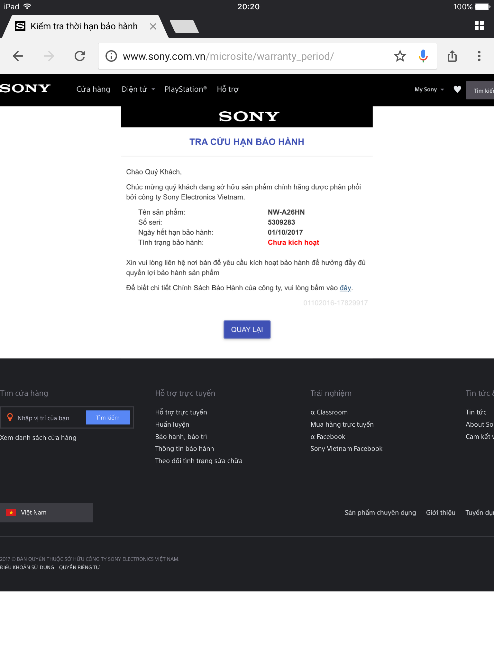This screenshot has width=494, height=659.
Task: Click the blue Tìm kiếm store button
Action: 108,417
